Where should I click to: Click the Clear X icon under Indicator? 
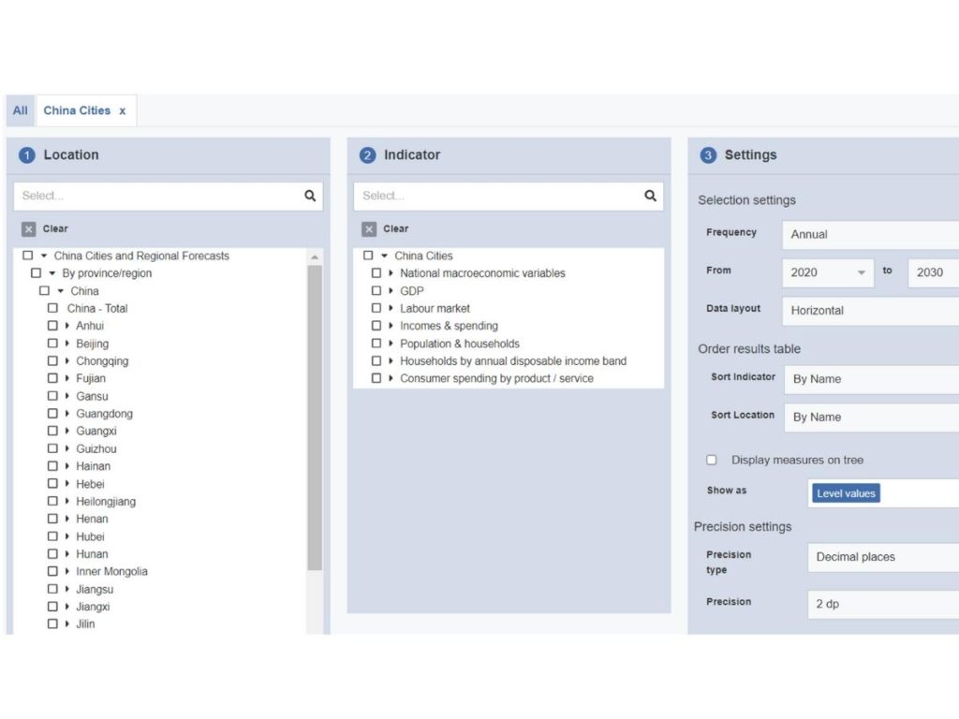tap(369, 229)
